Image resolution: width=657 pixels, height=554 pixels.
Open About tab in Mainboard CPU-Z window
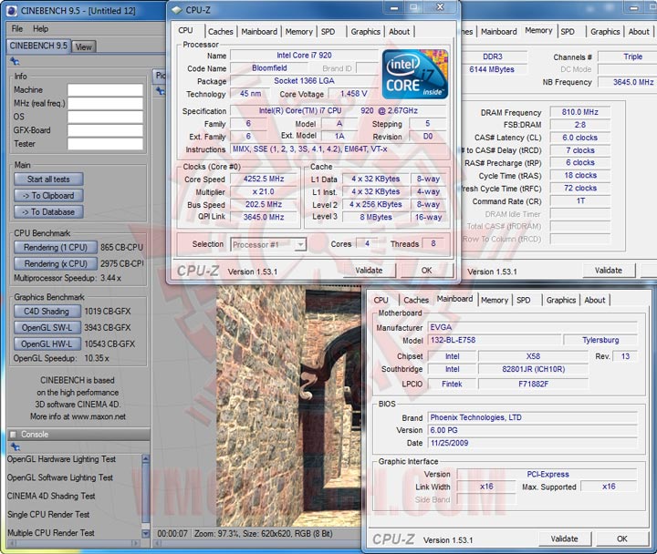pos(595,300)
